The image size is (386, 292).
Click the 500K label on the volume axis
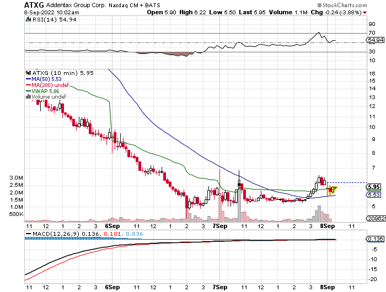point(16,214)
